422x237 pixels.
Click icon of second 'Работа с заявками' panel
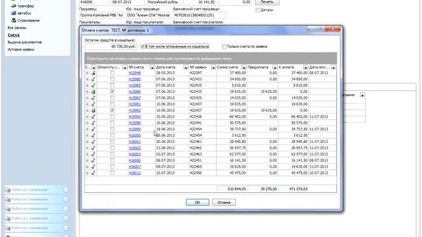point(8,199)
